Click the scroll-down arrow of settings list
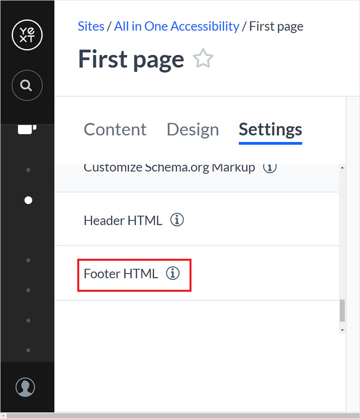Viewport: 360px width, 419px height. point(342,330)
